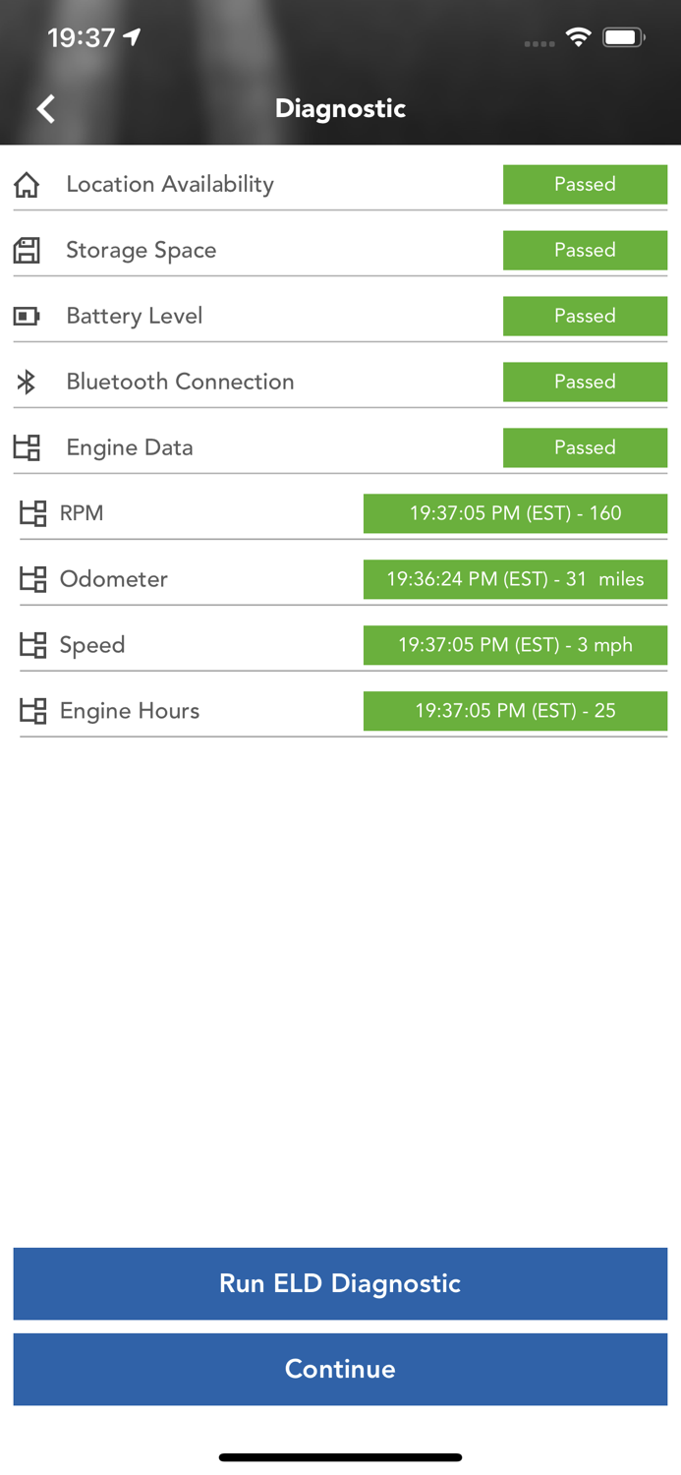Click the back chevron to leave Diagnostic
Image resolution: width=681 pixels, height=1475 pixels.
pos(44,108)
